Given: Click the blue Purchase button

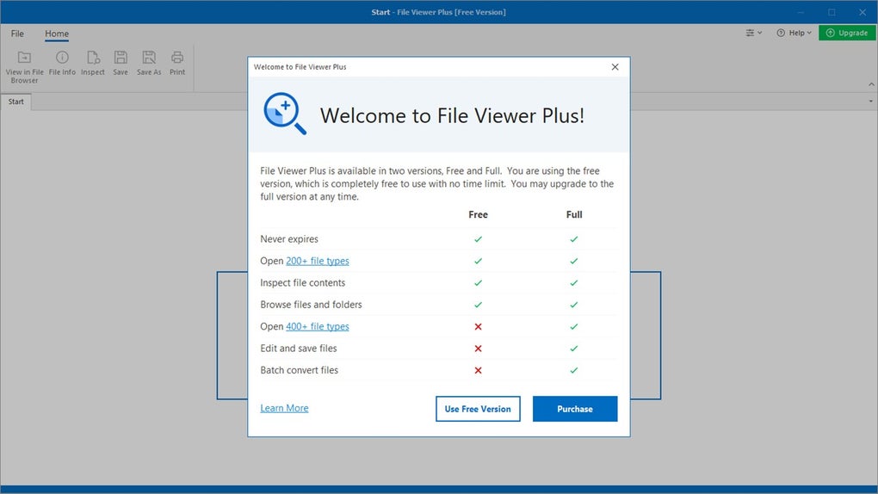Looking at the screenshot, I should 575,409.
